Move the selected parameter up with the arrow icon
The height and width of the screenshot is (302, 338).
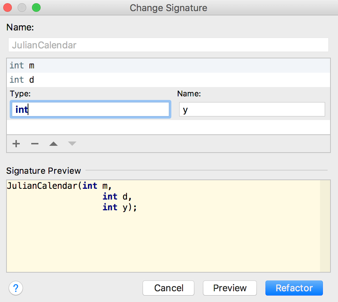53,144
